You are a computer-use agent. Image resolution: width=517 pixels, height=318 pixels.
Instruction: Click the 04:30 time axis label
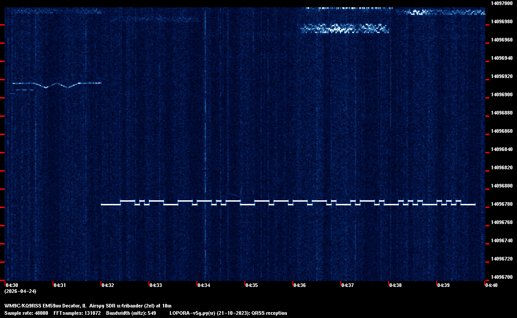(x=12, y=285)
